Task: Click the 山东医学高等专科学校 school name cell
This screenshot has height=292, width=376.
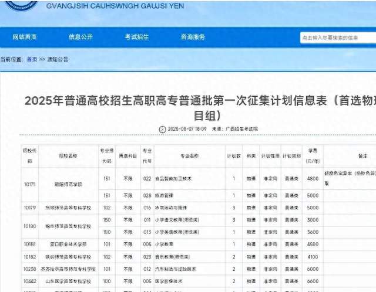Action: click(68, 281)
